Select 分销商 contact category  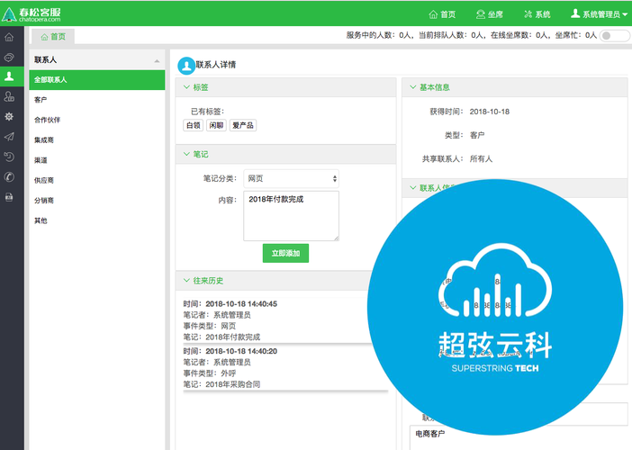point(96,201)
